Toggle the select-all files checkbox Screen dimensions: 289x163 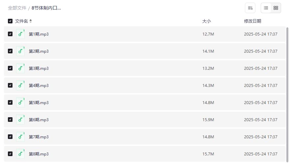click(10, 21)
